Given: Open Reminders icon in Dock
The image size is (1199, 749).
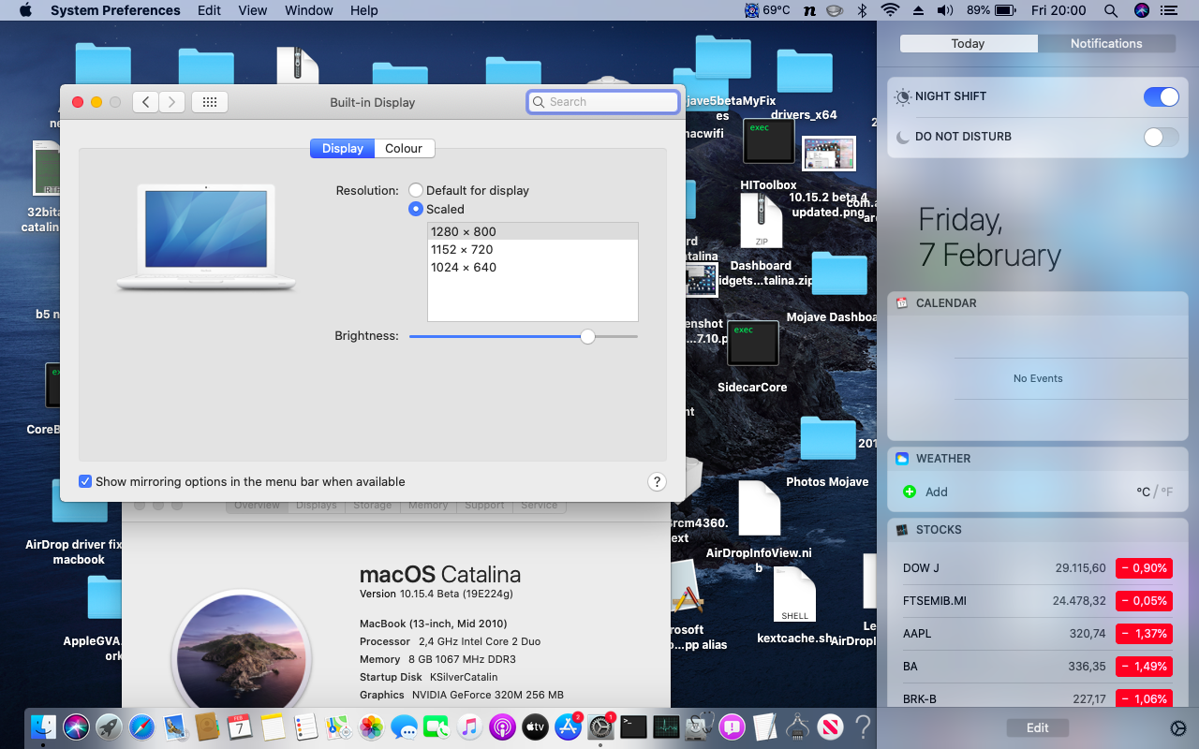Looking at the screenshot, I should 305,726.
